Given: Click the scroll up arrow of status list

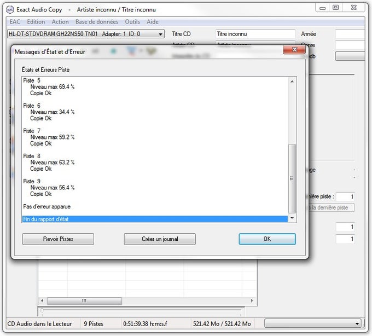Looking at the screenshot, I should [x=292, y=82].
